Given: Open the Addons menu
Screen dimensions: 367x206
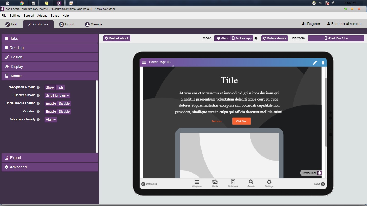Looking at the screenshot, I should pos(42,16).
